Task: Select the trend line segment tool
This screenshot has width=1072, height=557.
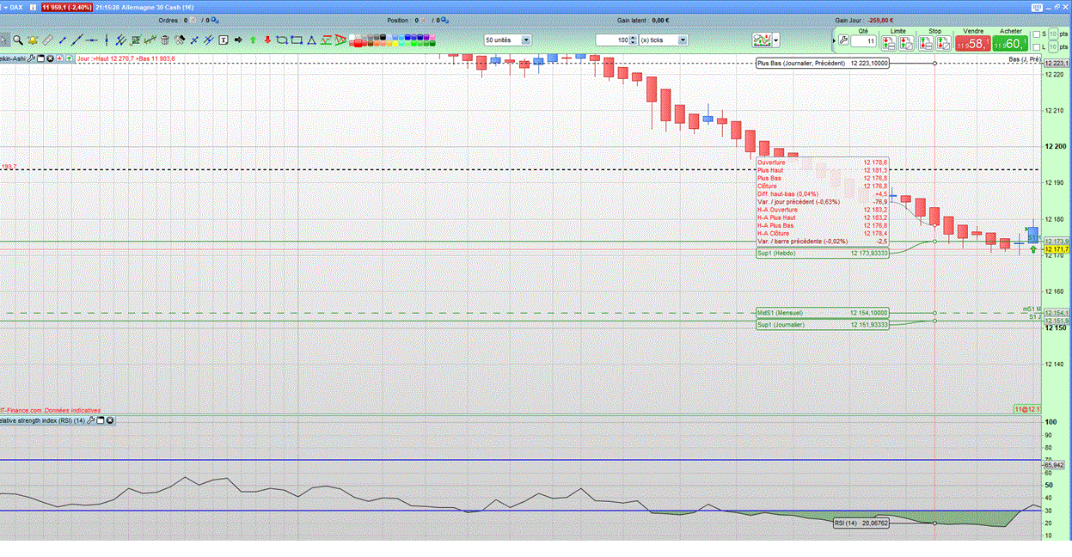Action: click(x=62, y=40)
